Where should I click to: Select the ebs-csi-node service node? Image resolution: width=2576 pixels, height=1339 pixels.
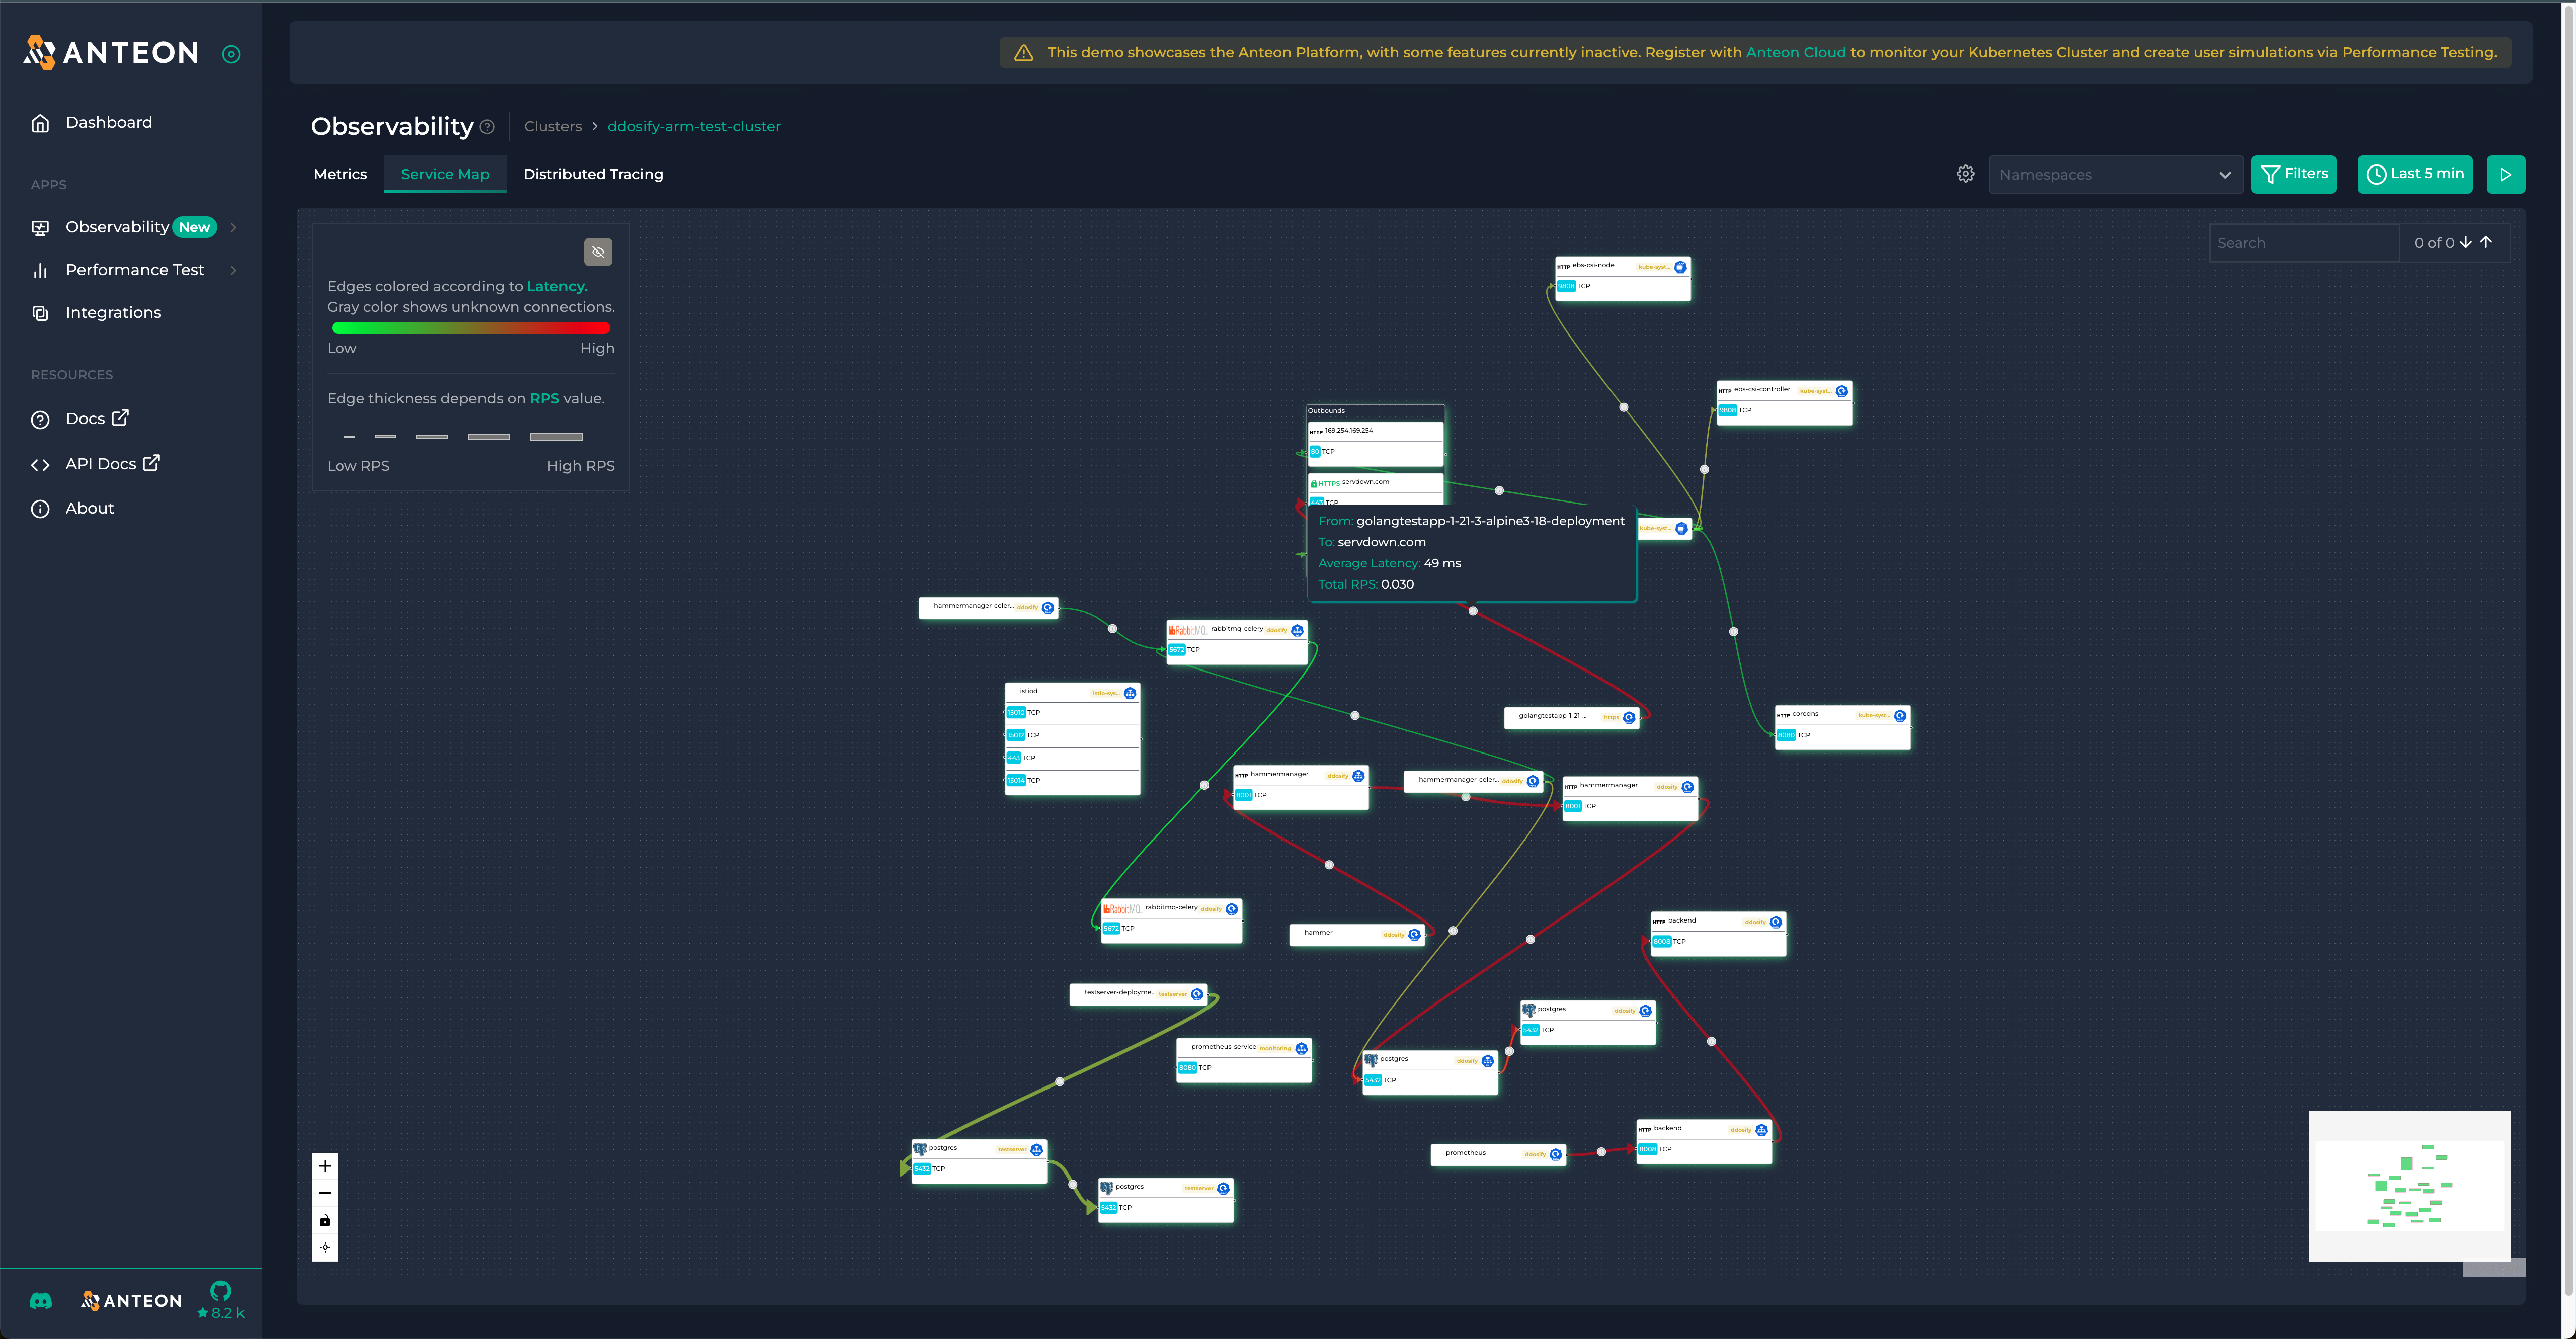[1622, 278]
